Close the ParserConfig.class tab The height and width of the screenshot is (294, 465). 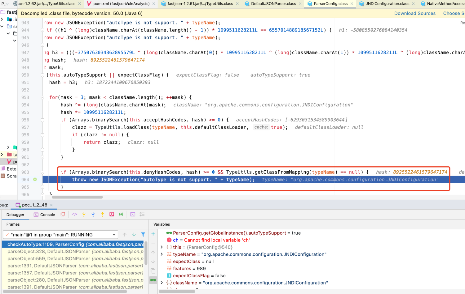pyautogui.click(x=352, y=4)
